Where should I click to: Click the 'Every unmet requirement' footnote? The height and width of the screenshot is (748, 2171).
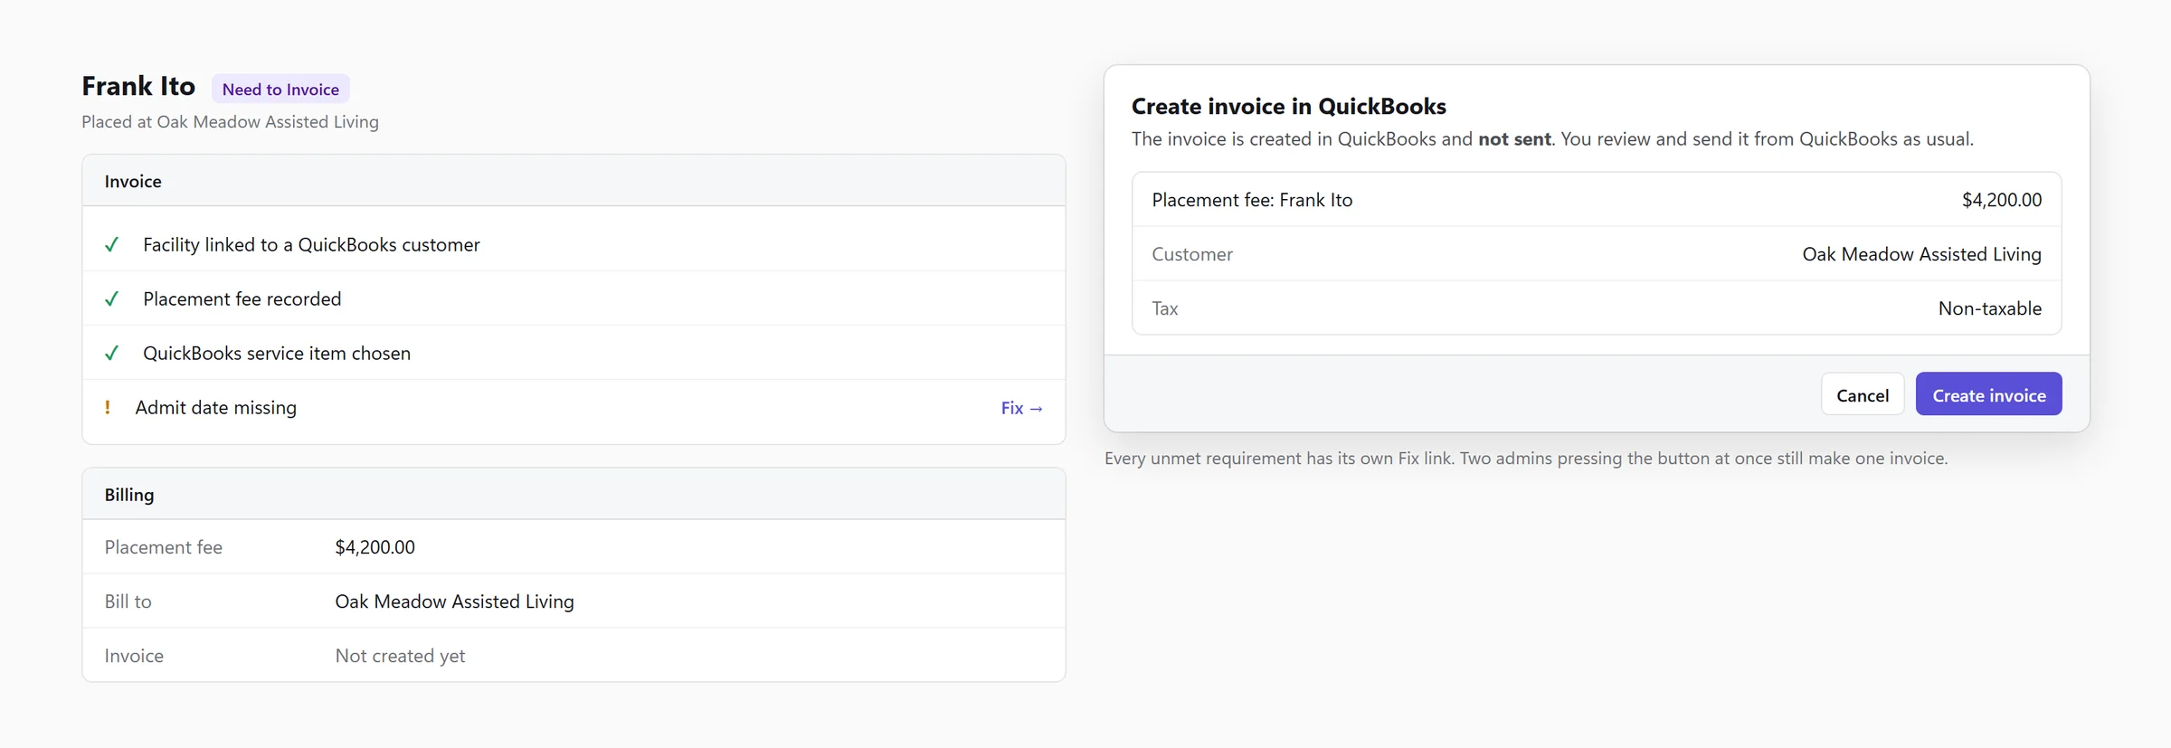1526,458
